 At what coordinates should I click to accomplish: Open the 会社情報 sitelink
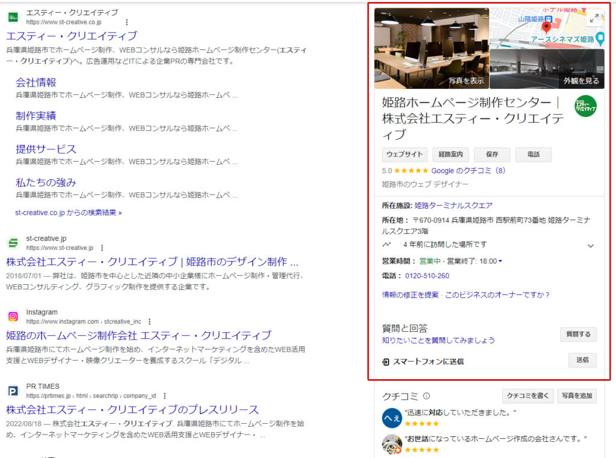click(35, 82)
